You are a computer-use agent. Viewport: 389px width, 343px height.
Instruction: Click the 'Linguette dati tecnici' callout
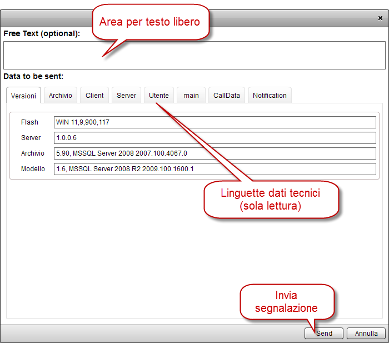tap(271, 200)
